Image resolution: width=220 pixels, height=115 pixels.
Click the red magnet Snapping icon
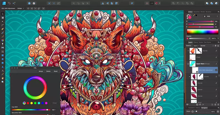[156, 3]
